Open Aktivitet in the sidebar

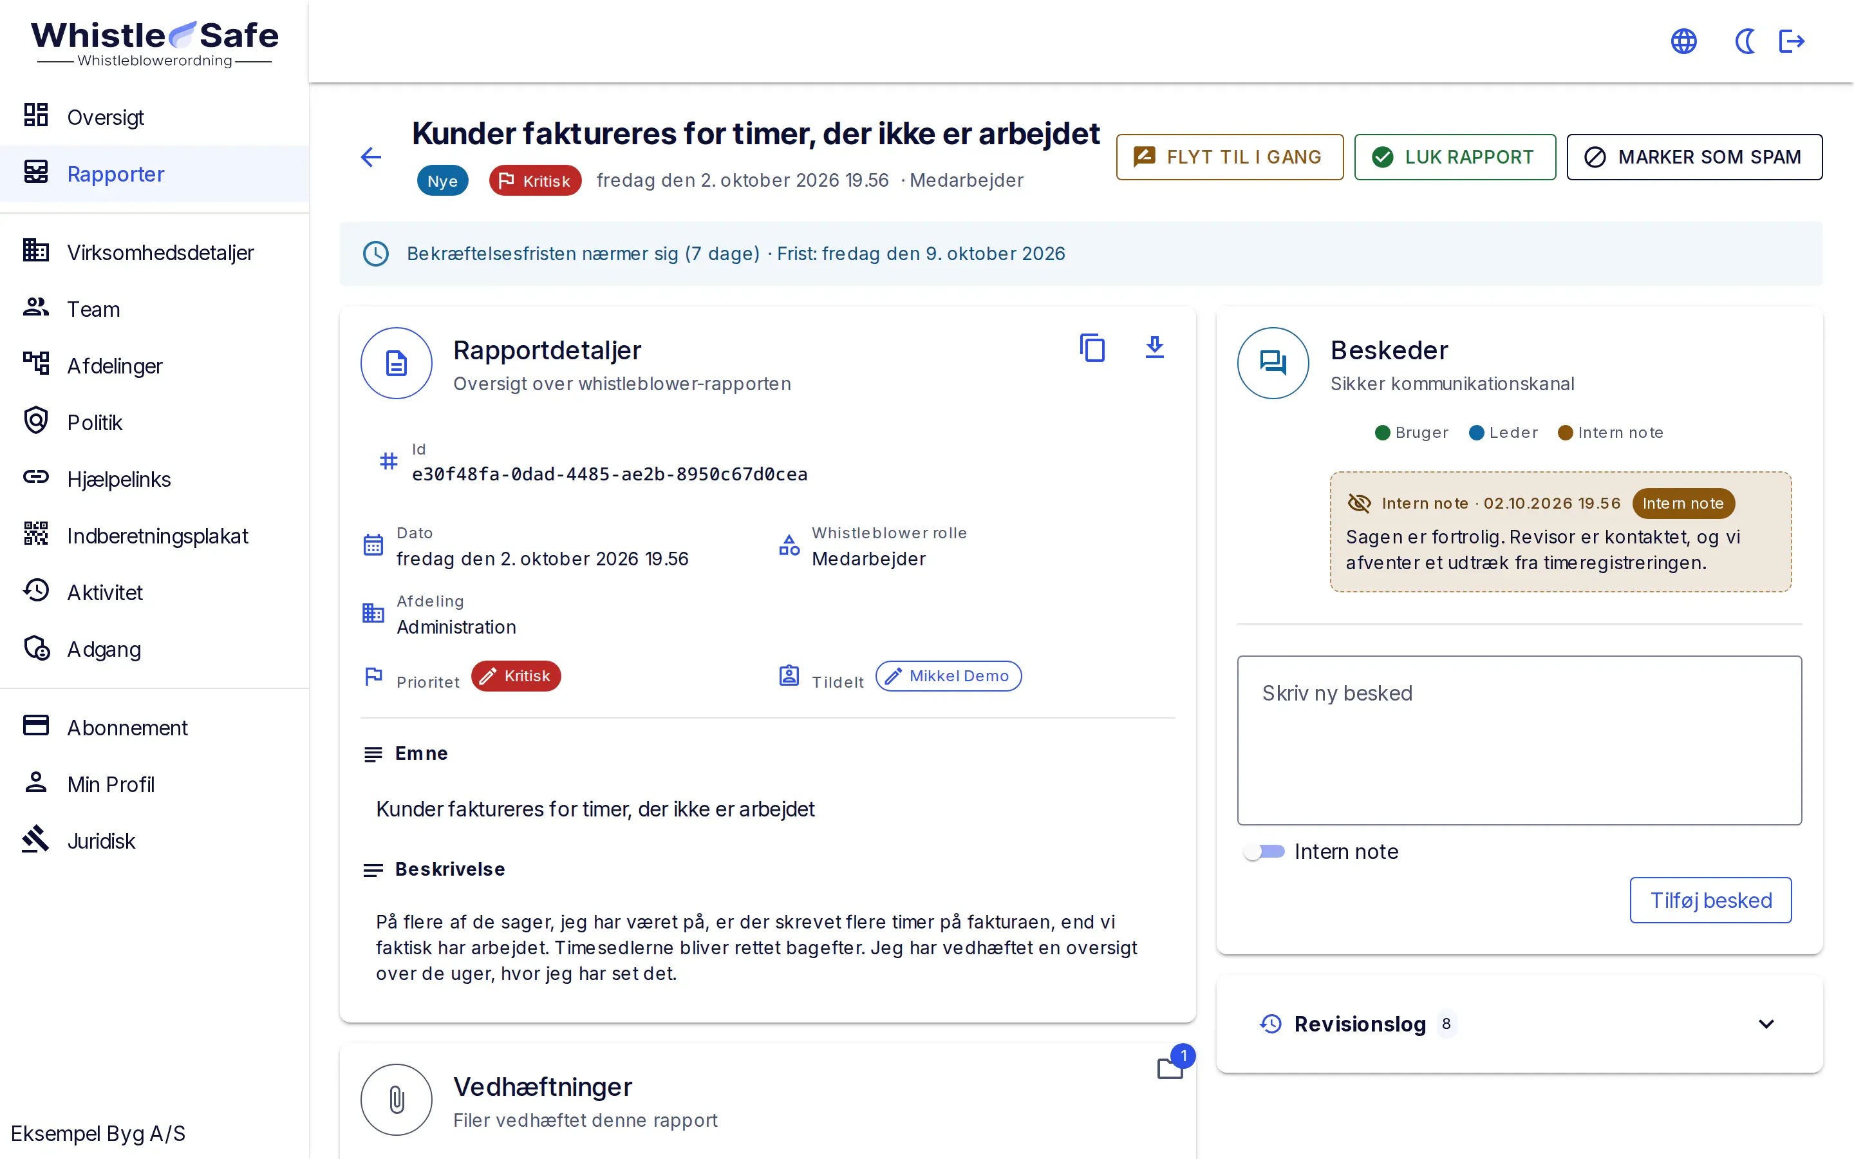click(154, 592)
